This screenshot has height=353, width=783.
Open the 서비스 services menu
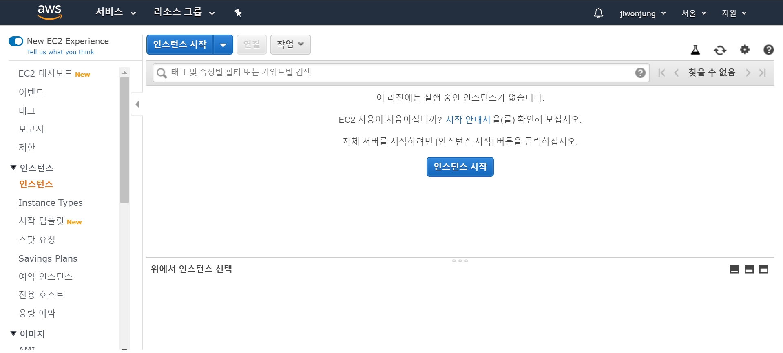point(115,12)
